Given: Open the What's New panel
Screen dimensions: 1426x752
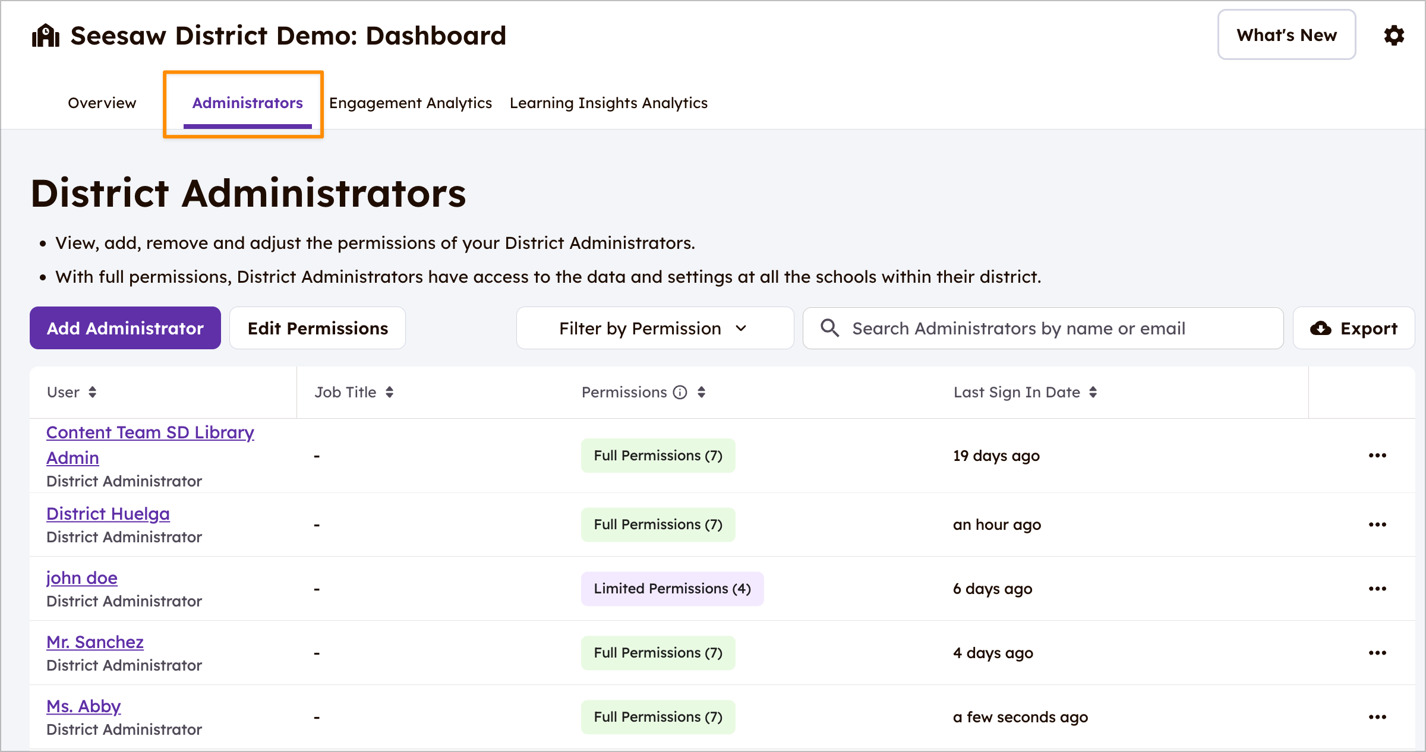Looking at the screenshot, I should pyautogui.click(x=1286, y=34).
